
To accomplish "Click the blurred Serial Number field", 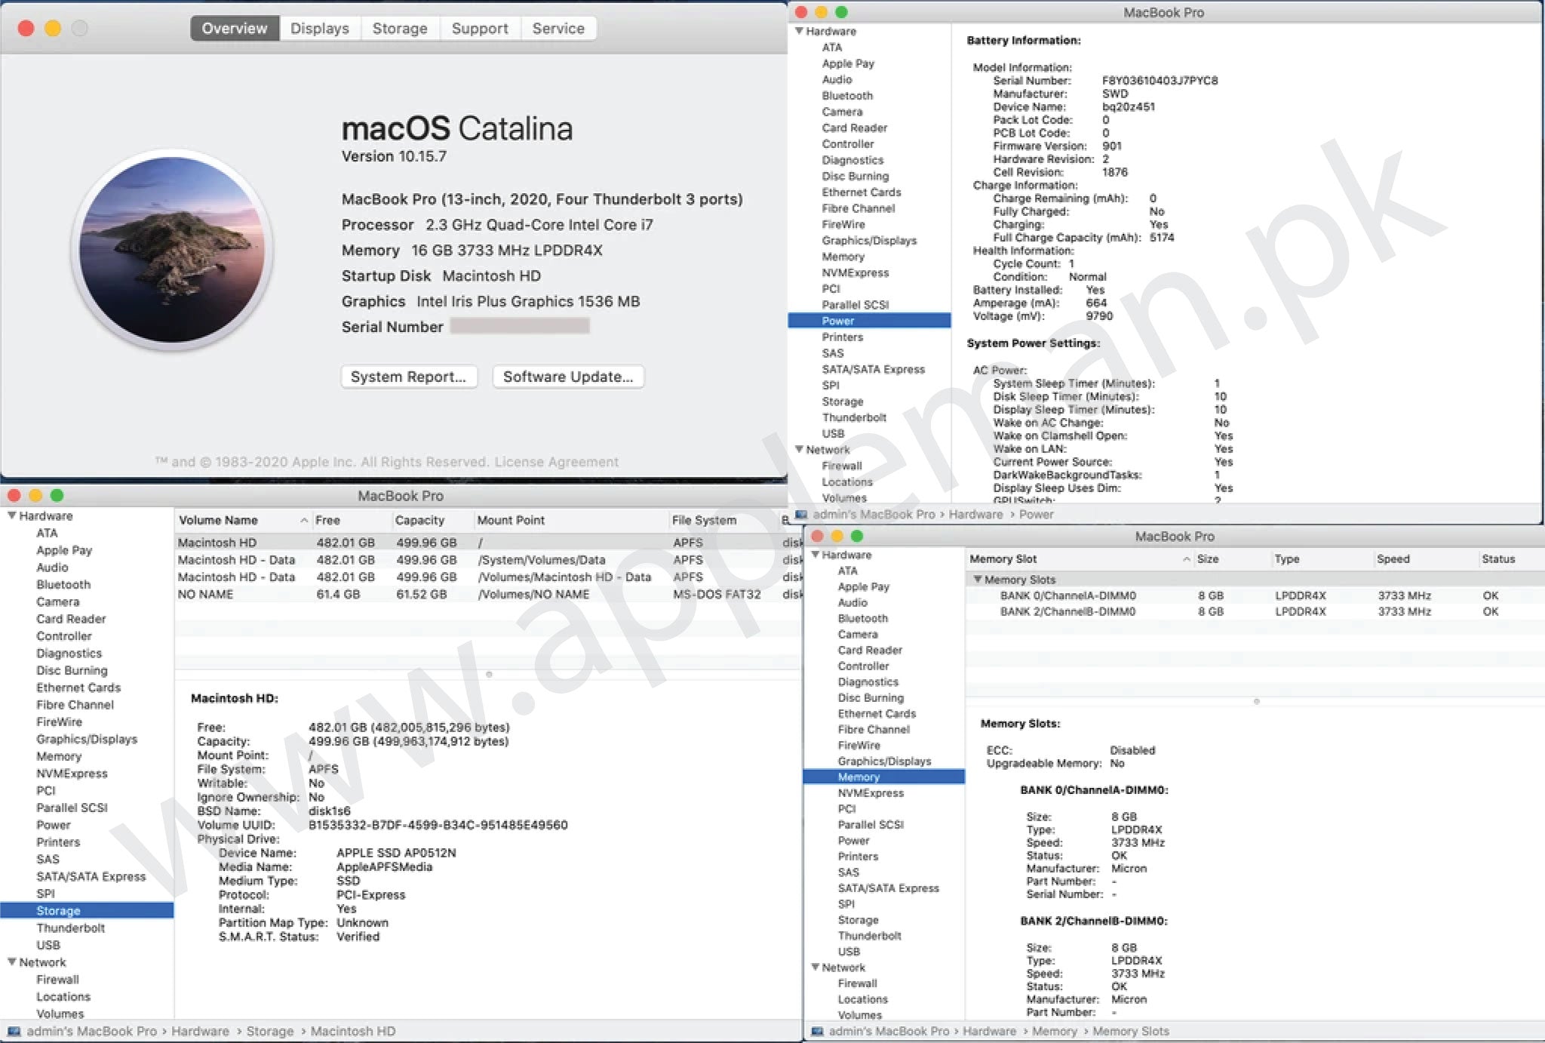I will coord(520,326).
